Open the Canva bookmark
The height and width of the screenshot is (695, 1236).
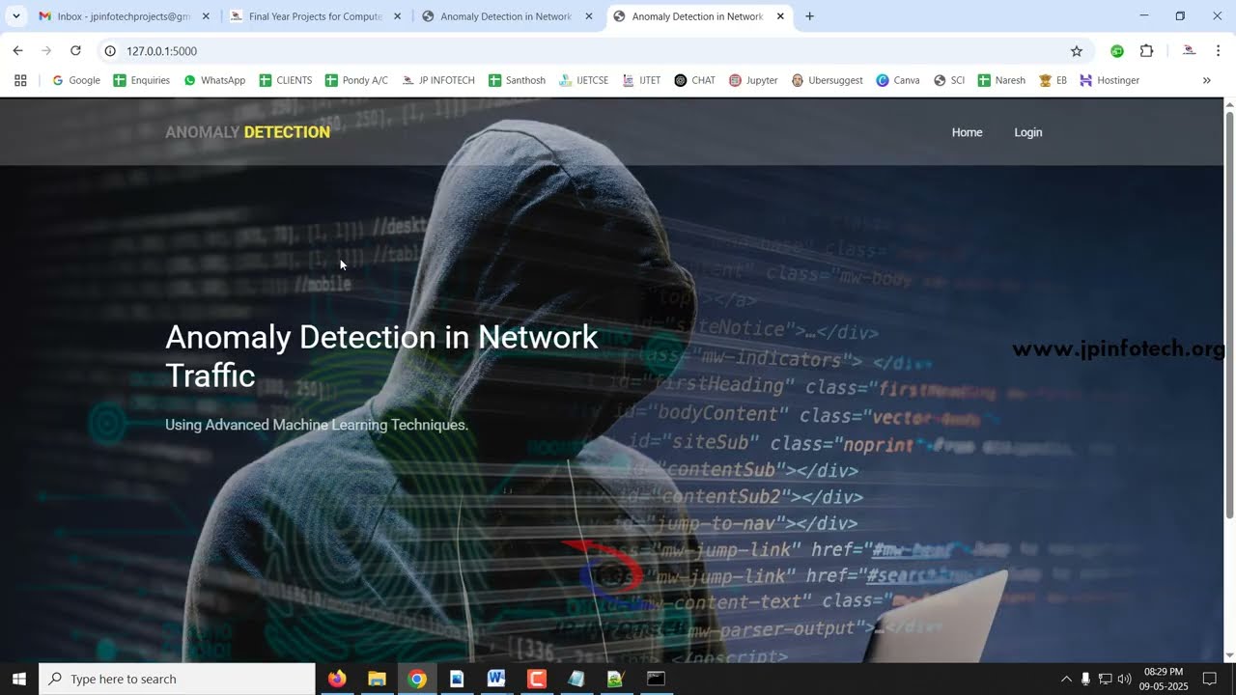click(x=898, y=80)
